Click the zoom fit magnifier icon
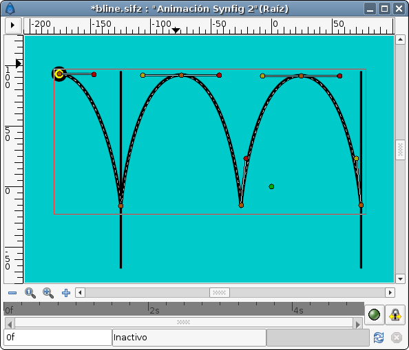Image resolution: width=409 pixels, height=350 pixels. [x=48, y=293]
